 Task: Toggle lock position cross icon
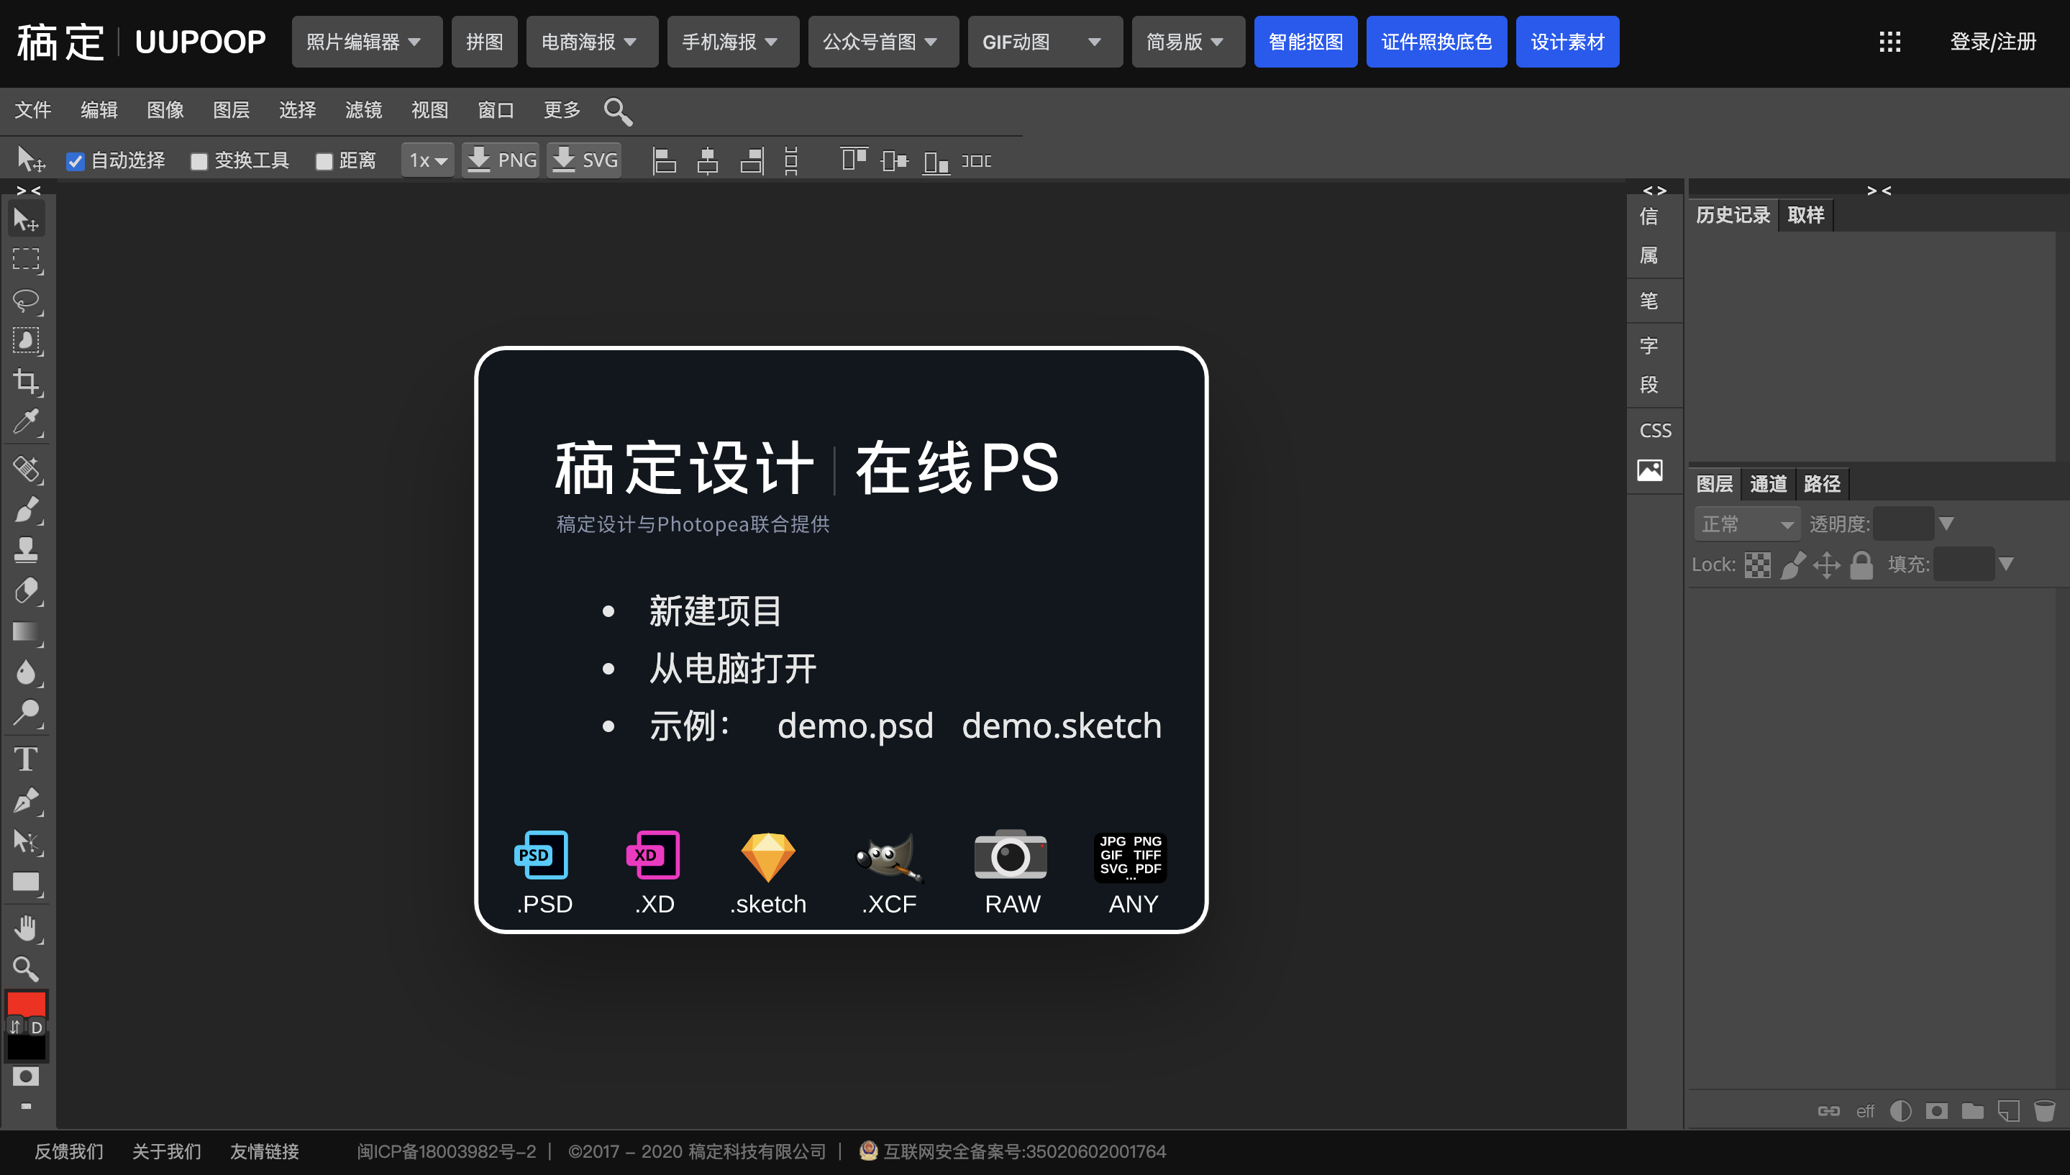pyautogui.click(x=1826, y=565)
